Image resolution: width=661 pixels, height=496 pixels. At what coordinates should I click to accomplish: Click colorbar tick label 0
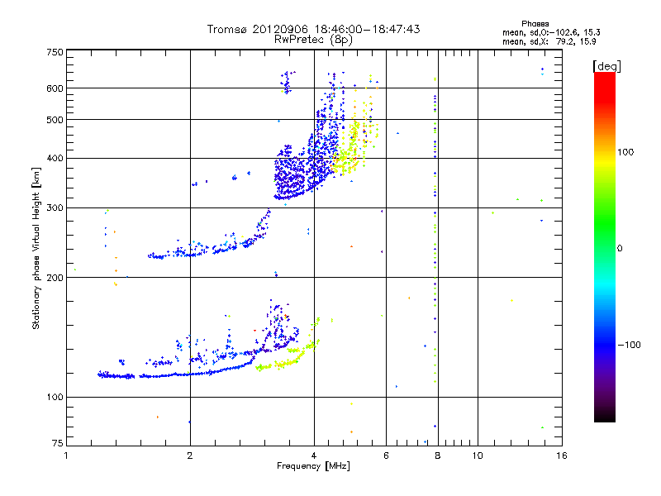pyautogui.click(x=620, y=249)
